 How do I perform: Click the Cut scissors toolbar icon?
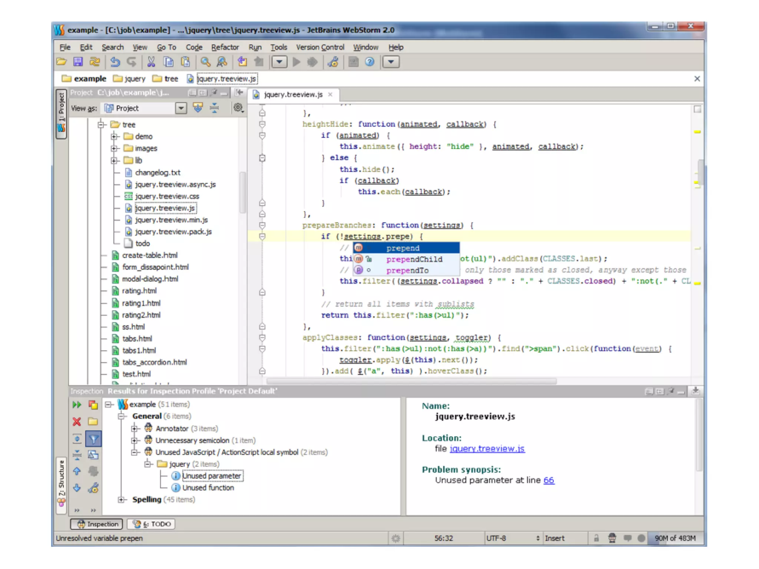151,62
